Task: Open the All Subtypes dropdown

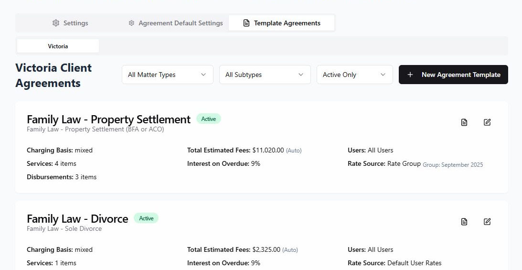Action: (265, 75)
